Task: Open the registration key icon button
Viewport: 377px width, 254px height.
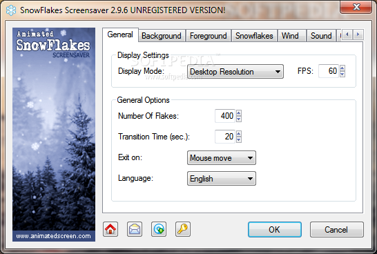Action: click(183, 229)
